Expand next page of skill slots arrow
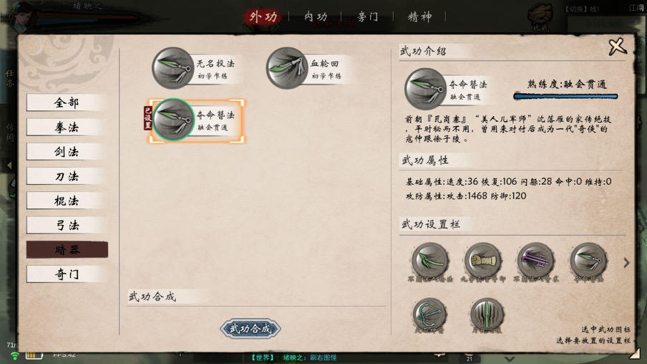The height and width of the screenshot is (364, 647). (x=626, y=263)
